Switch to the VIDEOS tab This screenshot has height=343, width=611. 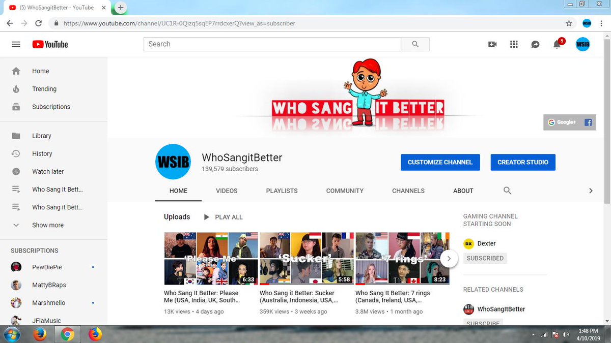coord(227,191)
